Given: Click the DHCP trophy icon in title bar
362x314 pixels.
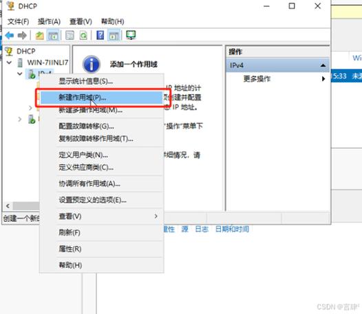Looking at the screenshot, I should [10, 6].
